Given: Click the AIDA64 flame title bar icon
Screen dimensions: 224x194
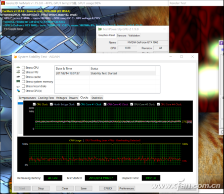Looking at the screenshot, I should point(16,57).
